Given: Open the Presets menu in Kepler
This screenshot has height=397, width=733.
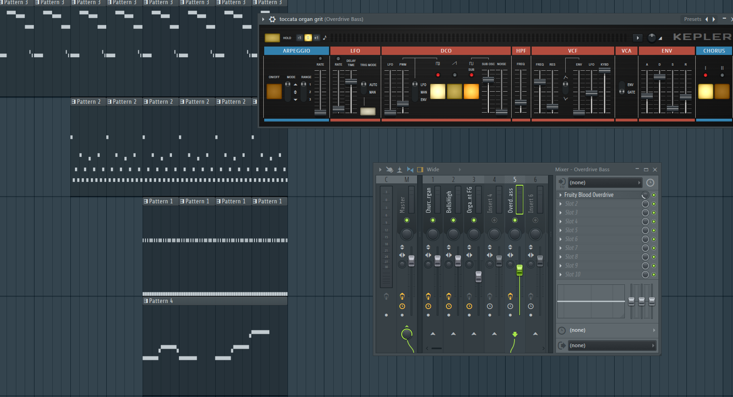Looking at the screenshot, I should (692, 19).
